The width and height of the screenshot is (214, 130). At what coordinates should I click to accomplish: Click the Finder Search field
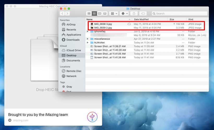coord(180,14)
